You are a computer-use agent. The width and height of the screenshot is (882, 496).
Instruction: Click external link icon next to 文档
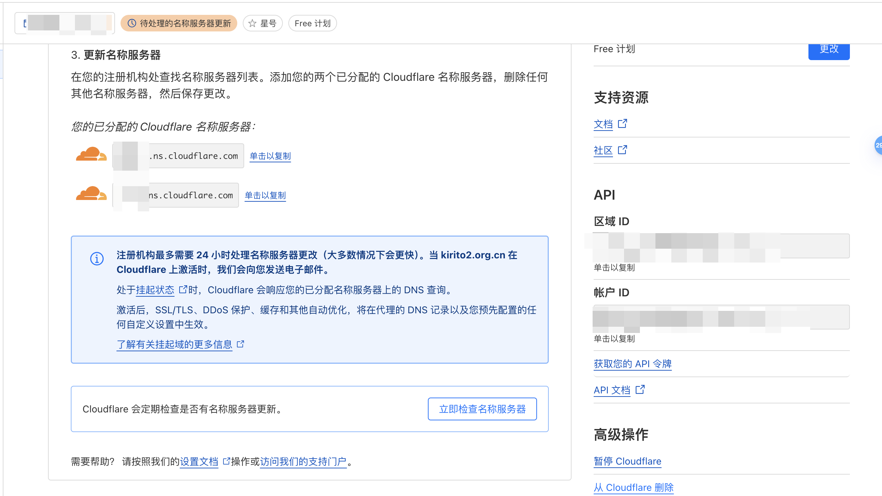[622, 123]
